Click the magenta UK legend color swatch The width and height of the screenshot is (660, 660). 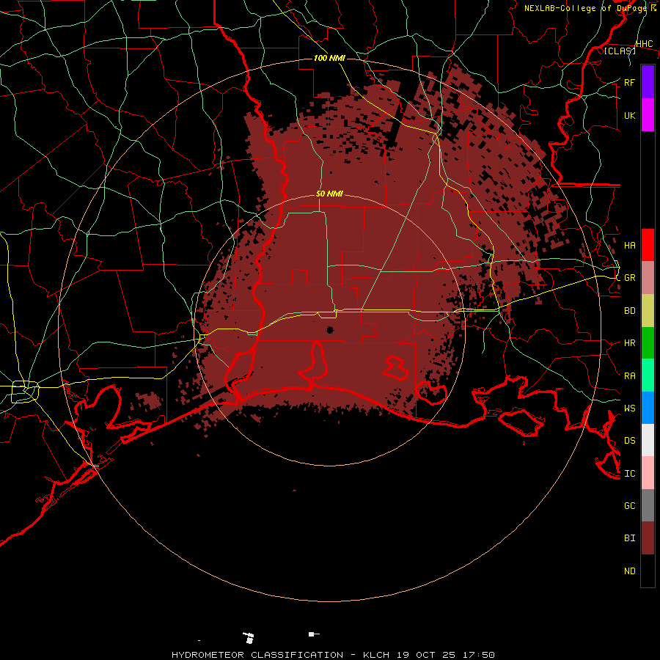648,115
